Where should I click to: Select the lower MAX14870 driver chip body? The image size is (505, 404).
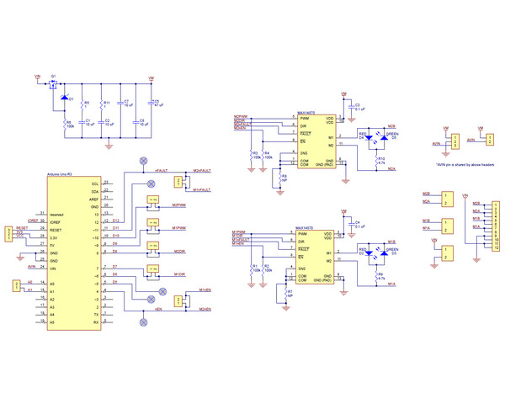click(315, 257)
